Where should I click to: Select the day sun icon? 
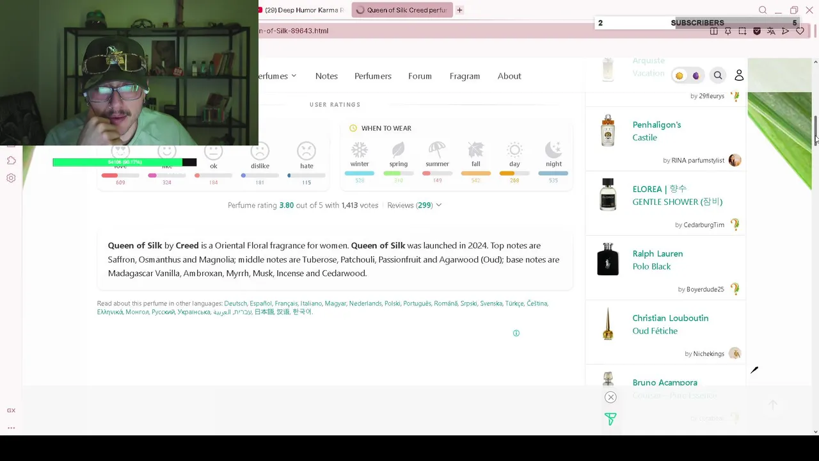pos(514,150)
